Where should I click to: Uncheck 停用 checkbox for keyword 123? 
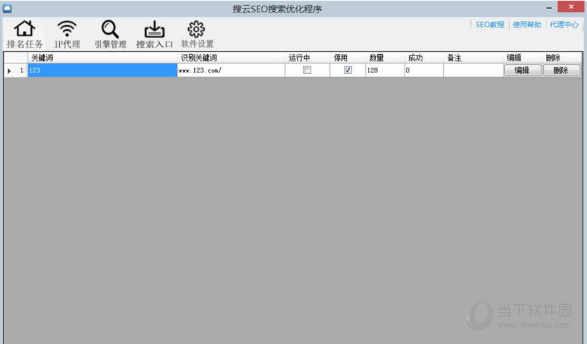pyautogui.click(x=348, y=70)
